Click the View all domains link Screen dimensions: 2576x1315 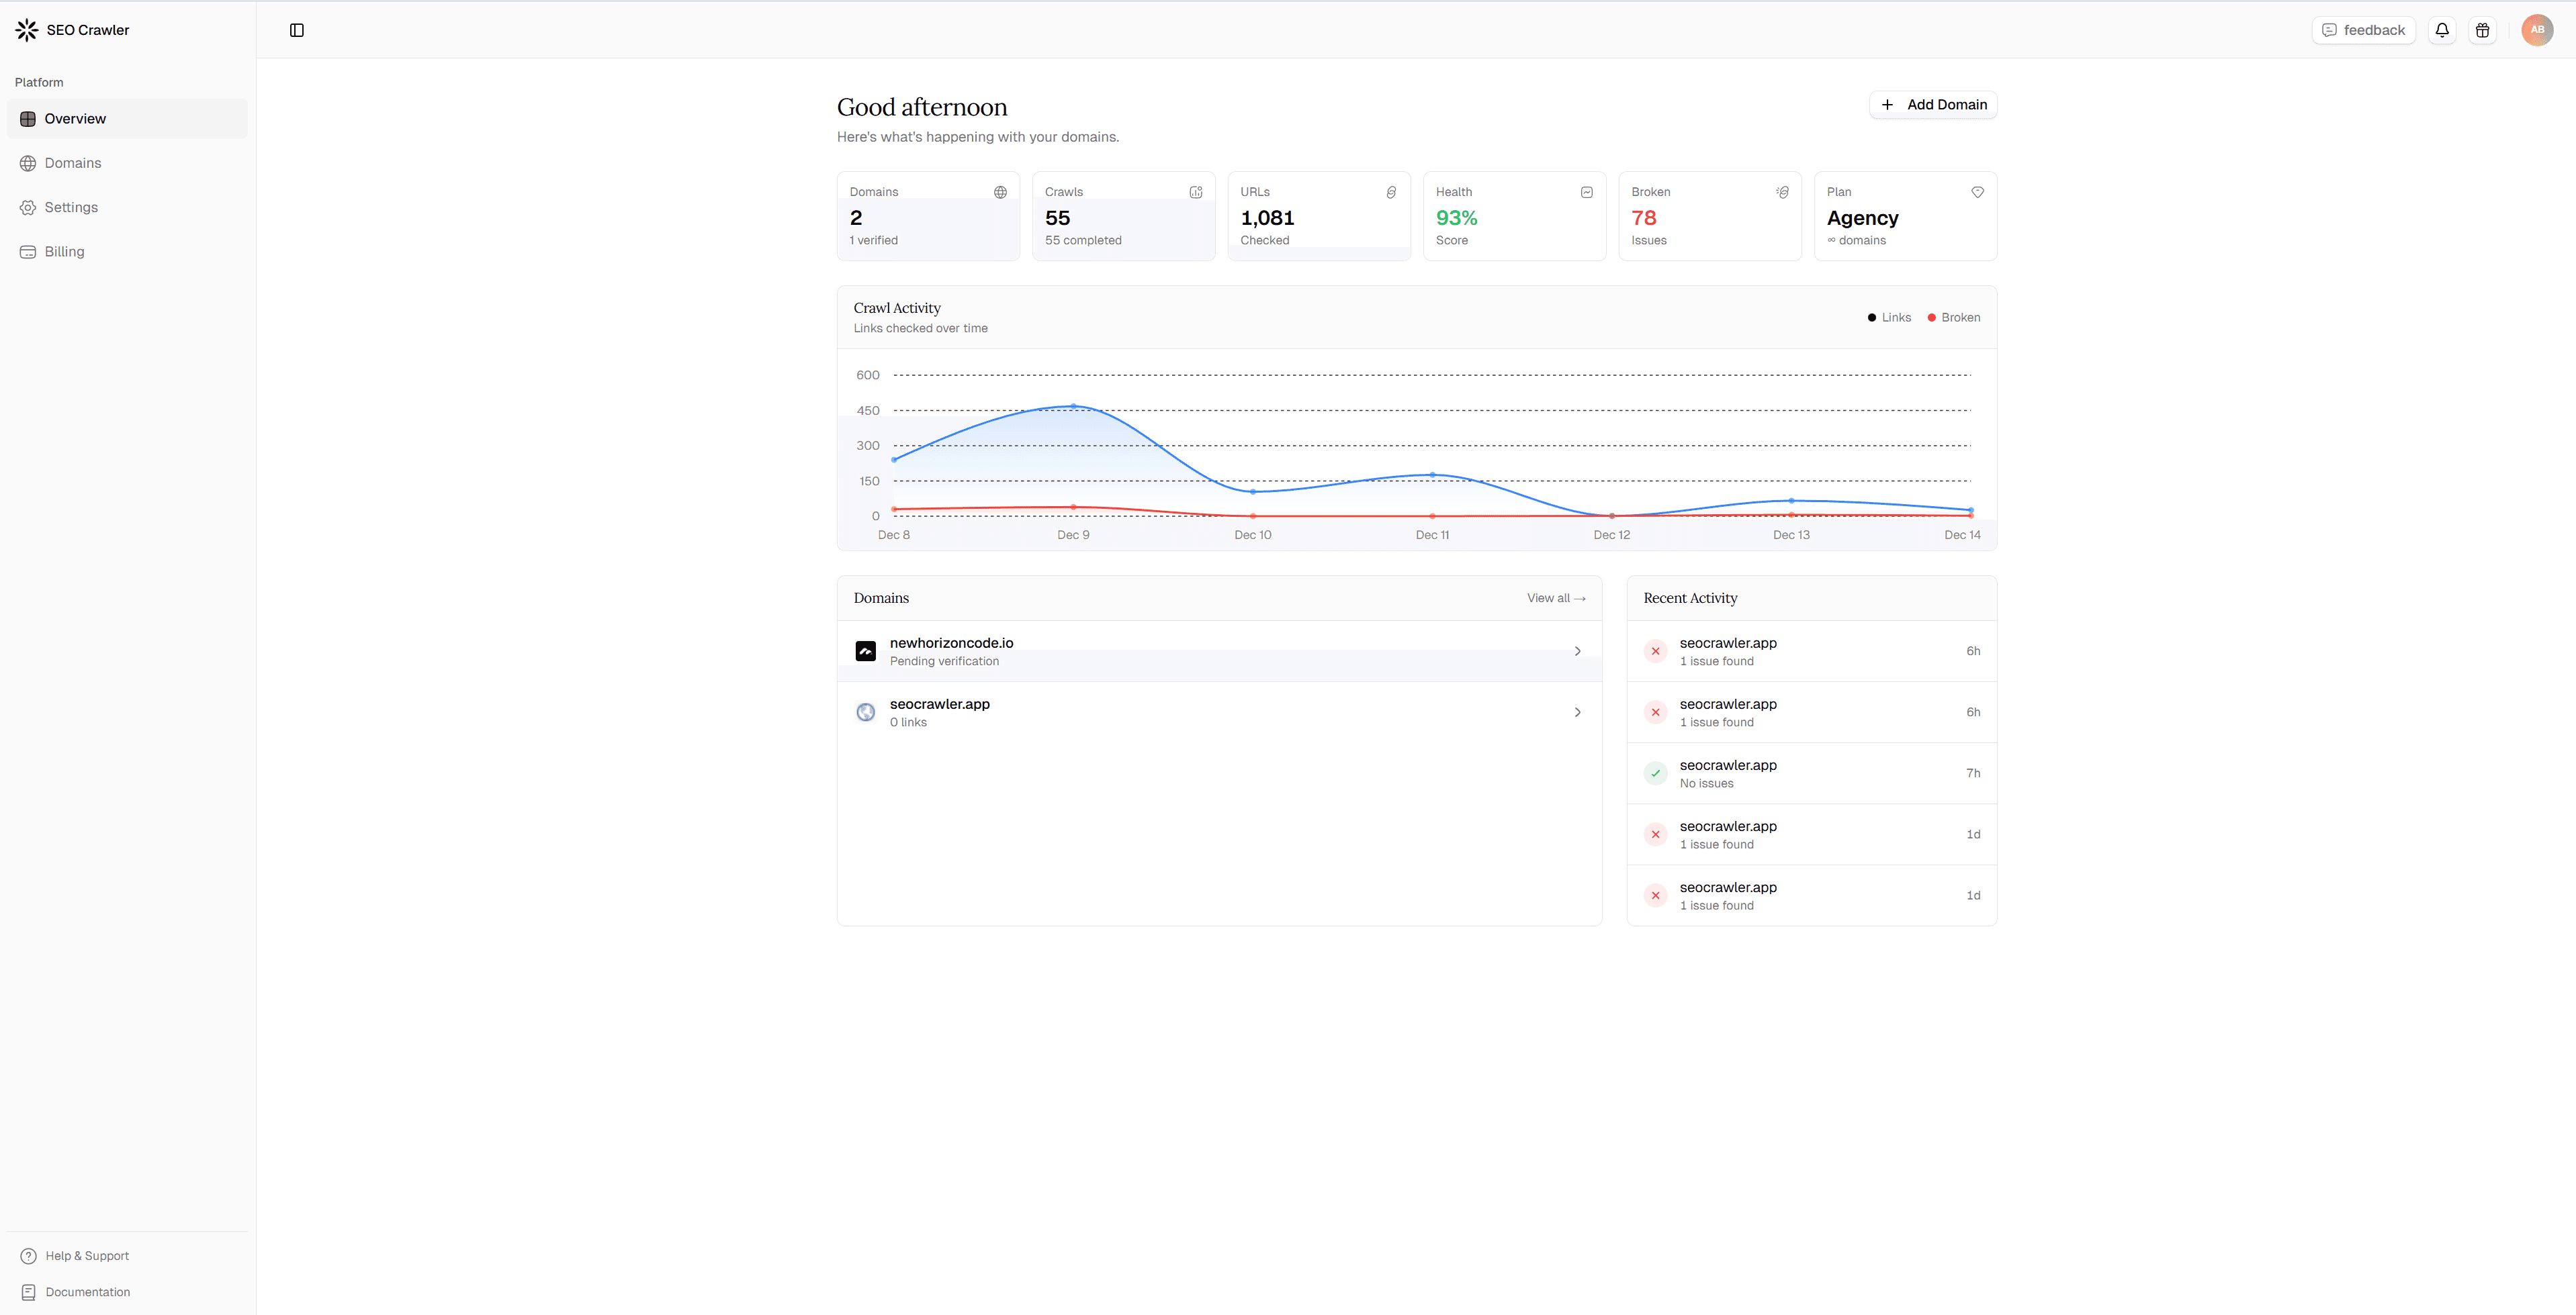coord(1556,597)
